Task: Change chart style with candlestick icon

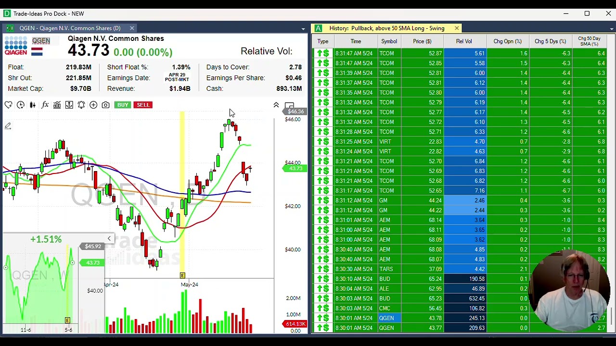Action: pyautogui.click(x=33, y=105)
